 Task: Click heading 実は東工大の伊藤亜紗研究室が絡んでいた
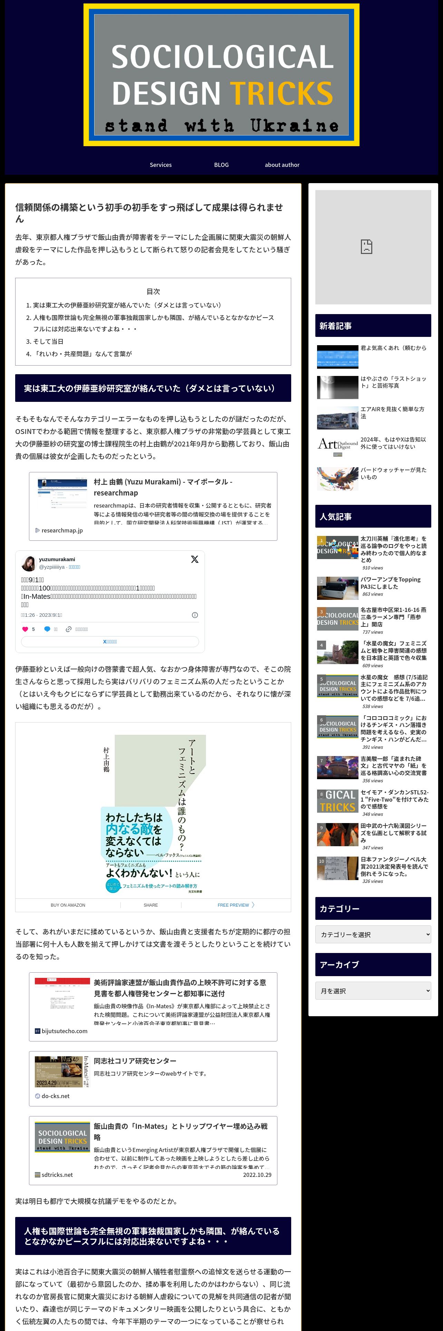[153, 388]
